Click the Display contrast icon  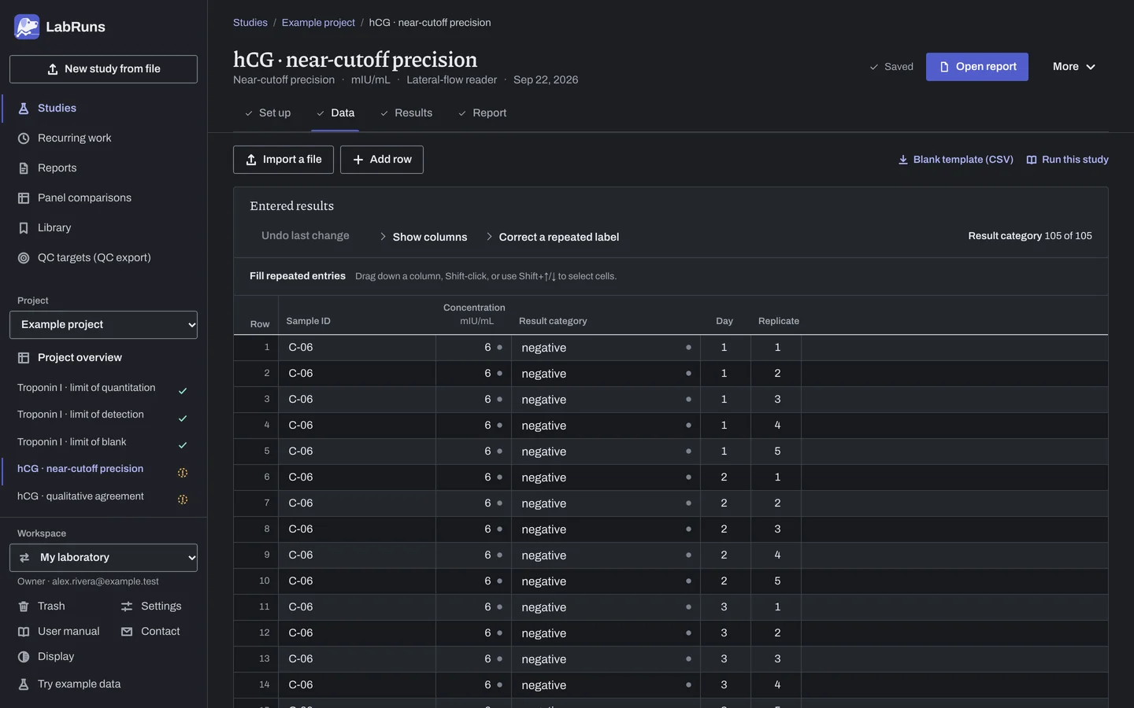[x=24, y=657]
